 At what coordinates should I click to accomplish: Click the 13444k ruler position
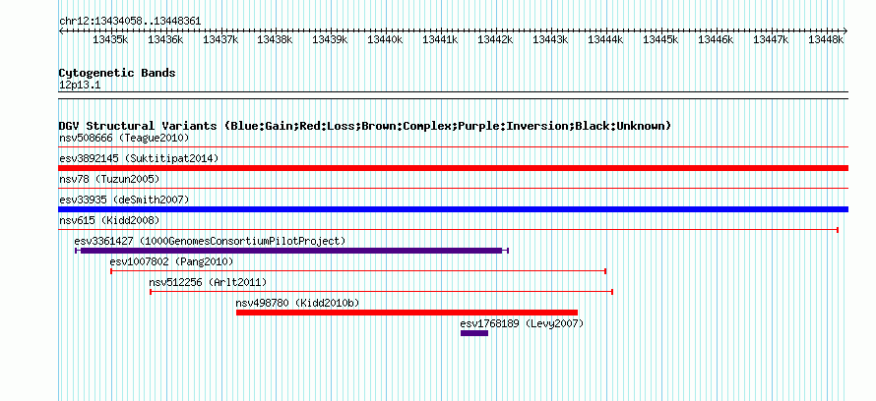[x=605, y=39]
